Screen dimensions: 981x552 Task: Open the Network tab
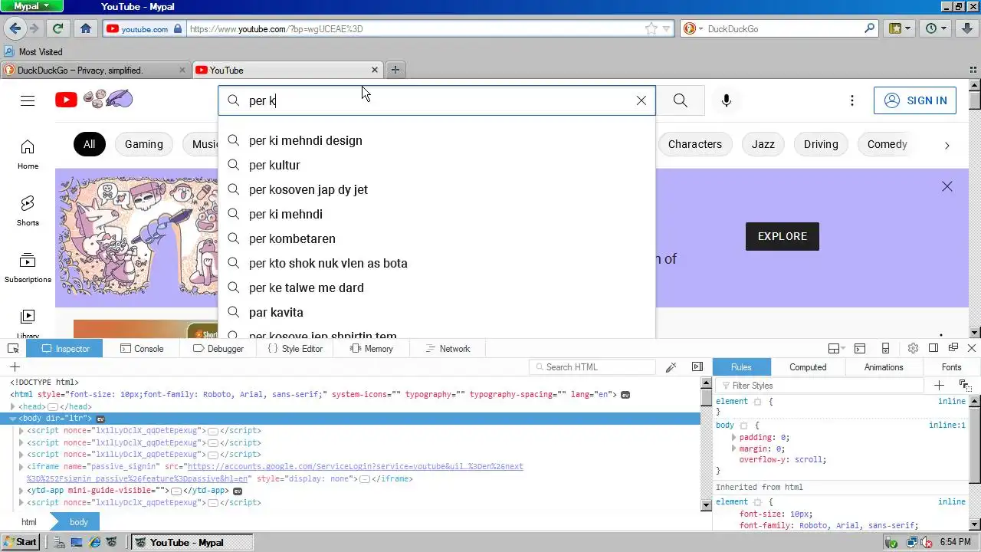point(447,349)
